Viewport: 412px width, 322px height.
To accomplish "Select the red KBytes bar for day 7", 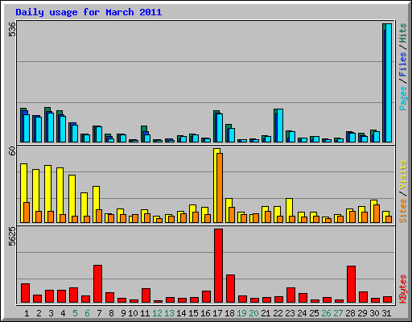I will point(97,284).
